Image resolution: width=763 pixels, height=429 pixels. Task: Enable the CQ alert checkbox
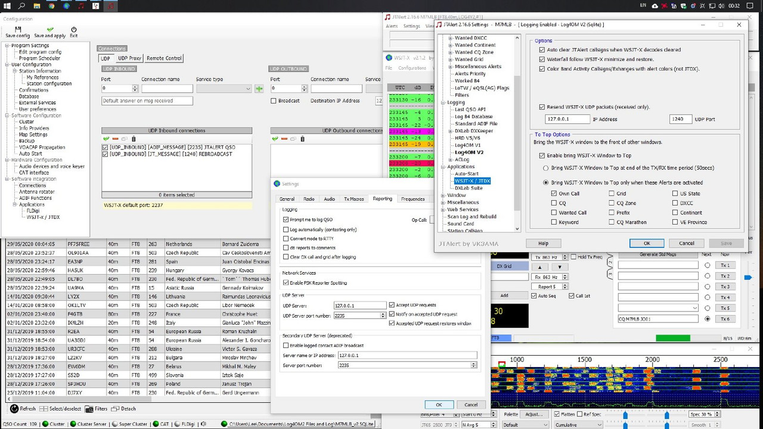point(554,203)
